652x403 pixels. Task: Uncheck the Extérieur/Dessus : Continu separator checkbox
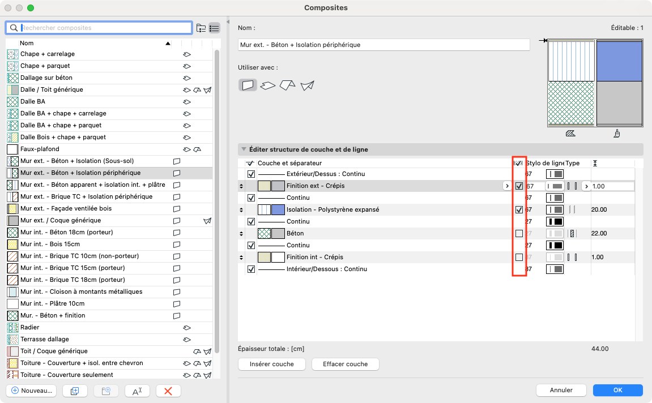pyautogui.click(x=251, y=174)
